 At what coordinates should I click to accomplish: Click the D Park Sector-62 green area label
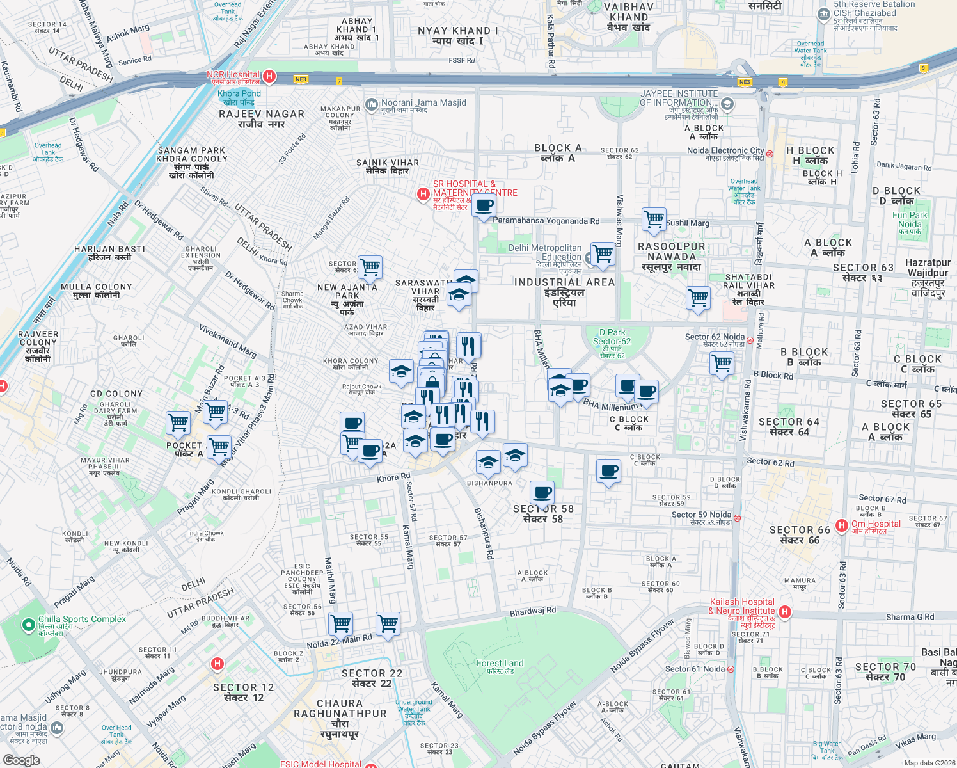[x=612, y=344]
